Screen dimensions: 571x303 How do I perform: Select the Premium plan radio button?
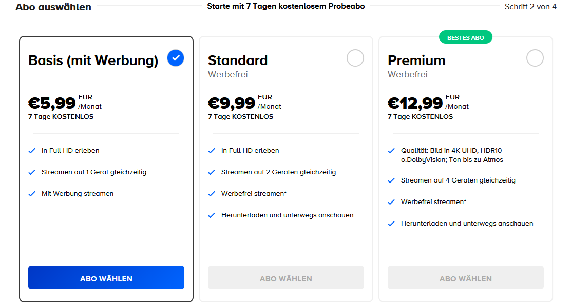click(x=535, y=58)
